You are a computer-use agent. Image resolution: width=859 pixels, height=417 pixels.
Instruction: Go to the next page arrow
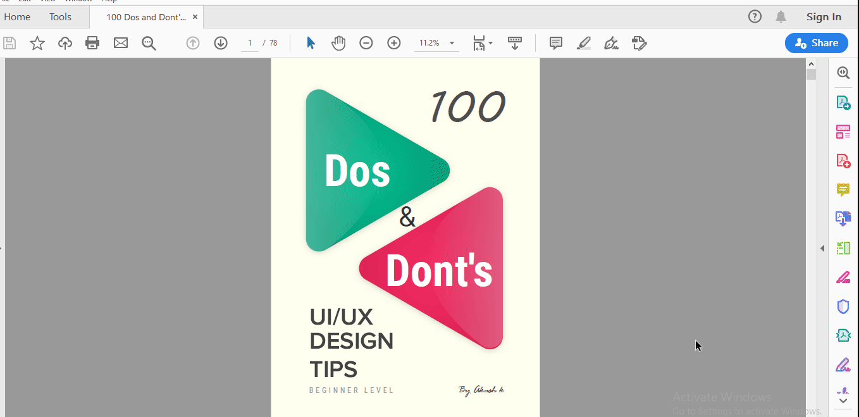(x=221, y=43)
